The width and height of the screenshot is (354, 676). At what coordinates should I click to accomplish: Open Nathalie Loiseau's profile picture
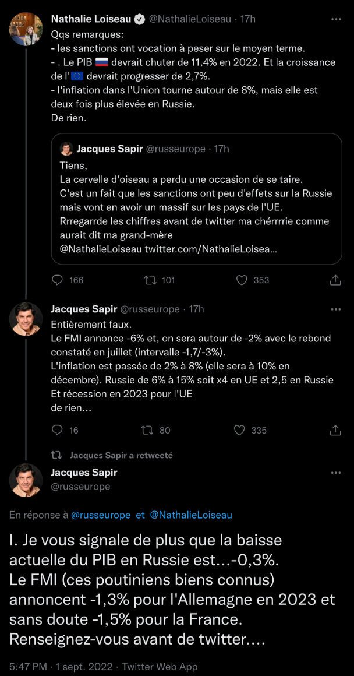pos(26,29)
